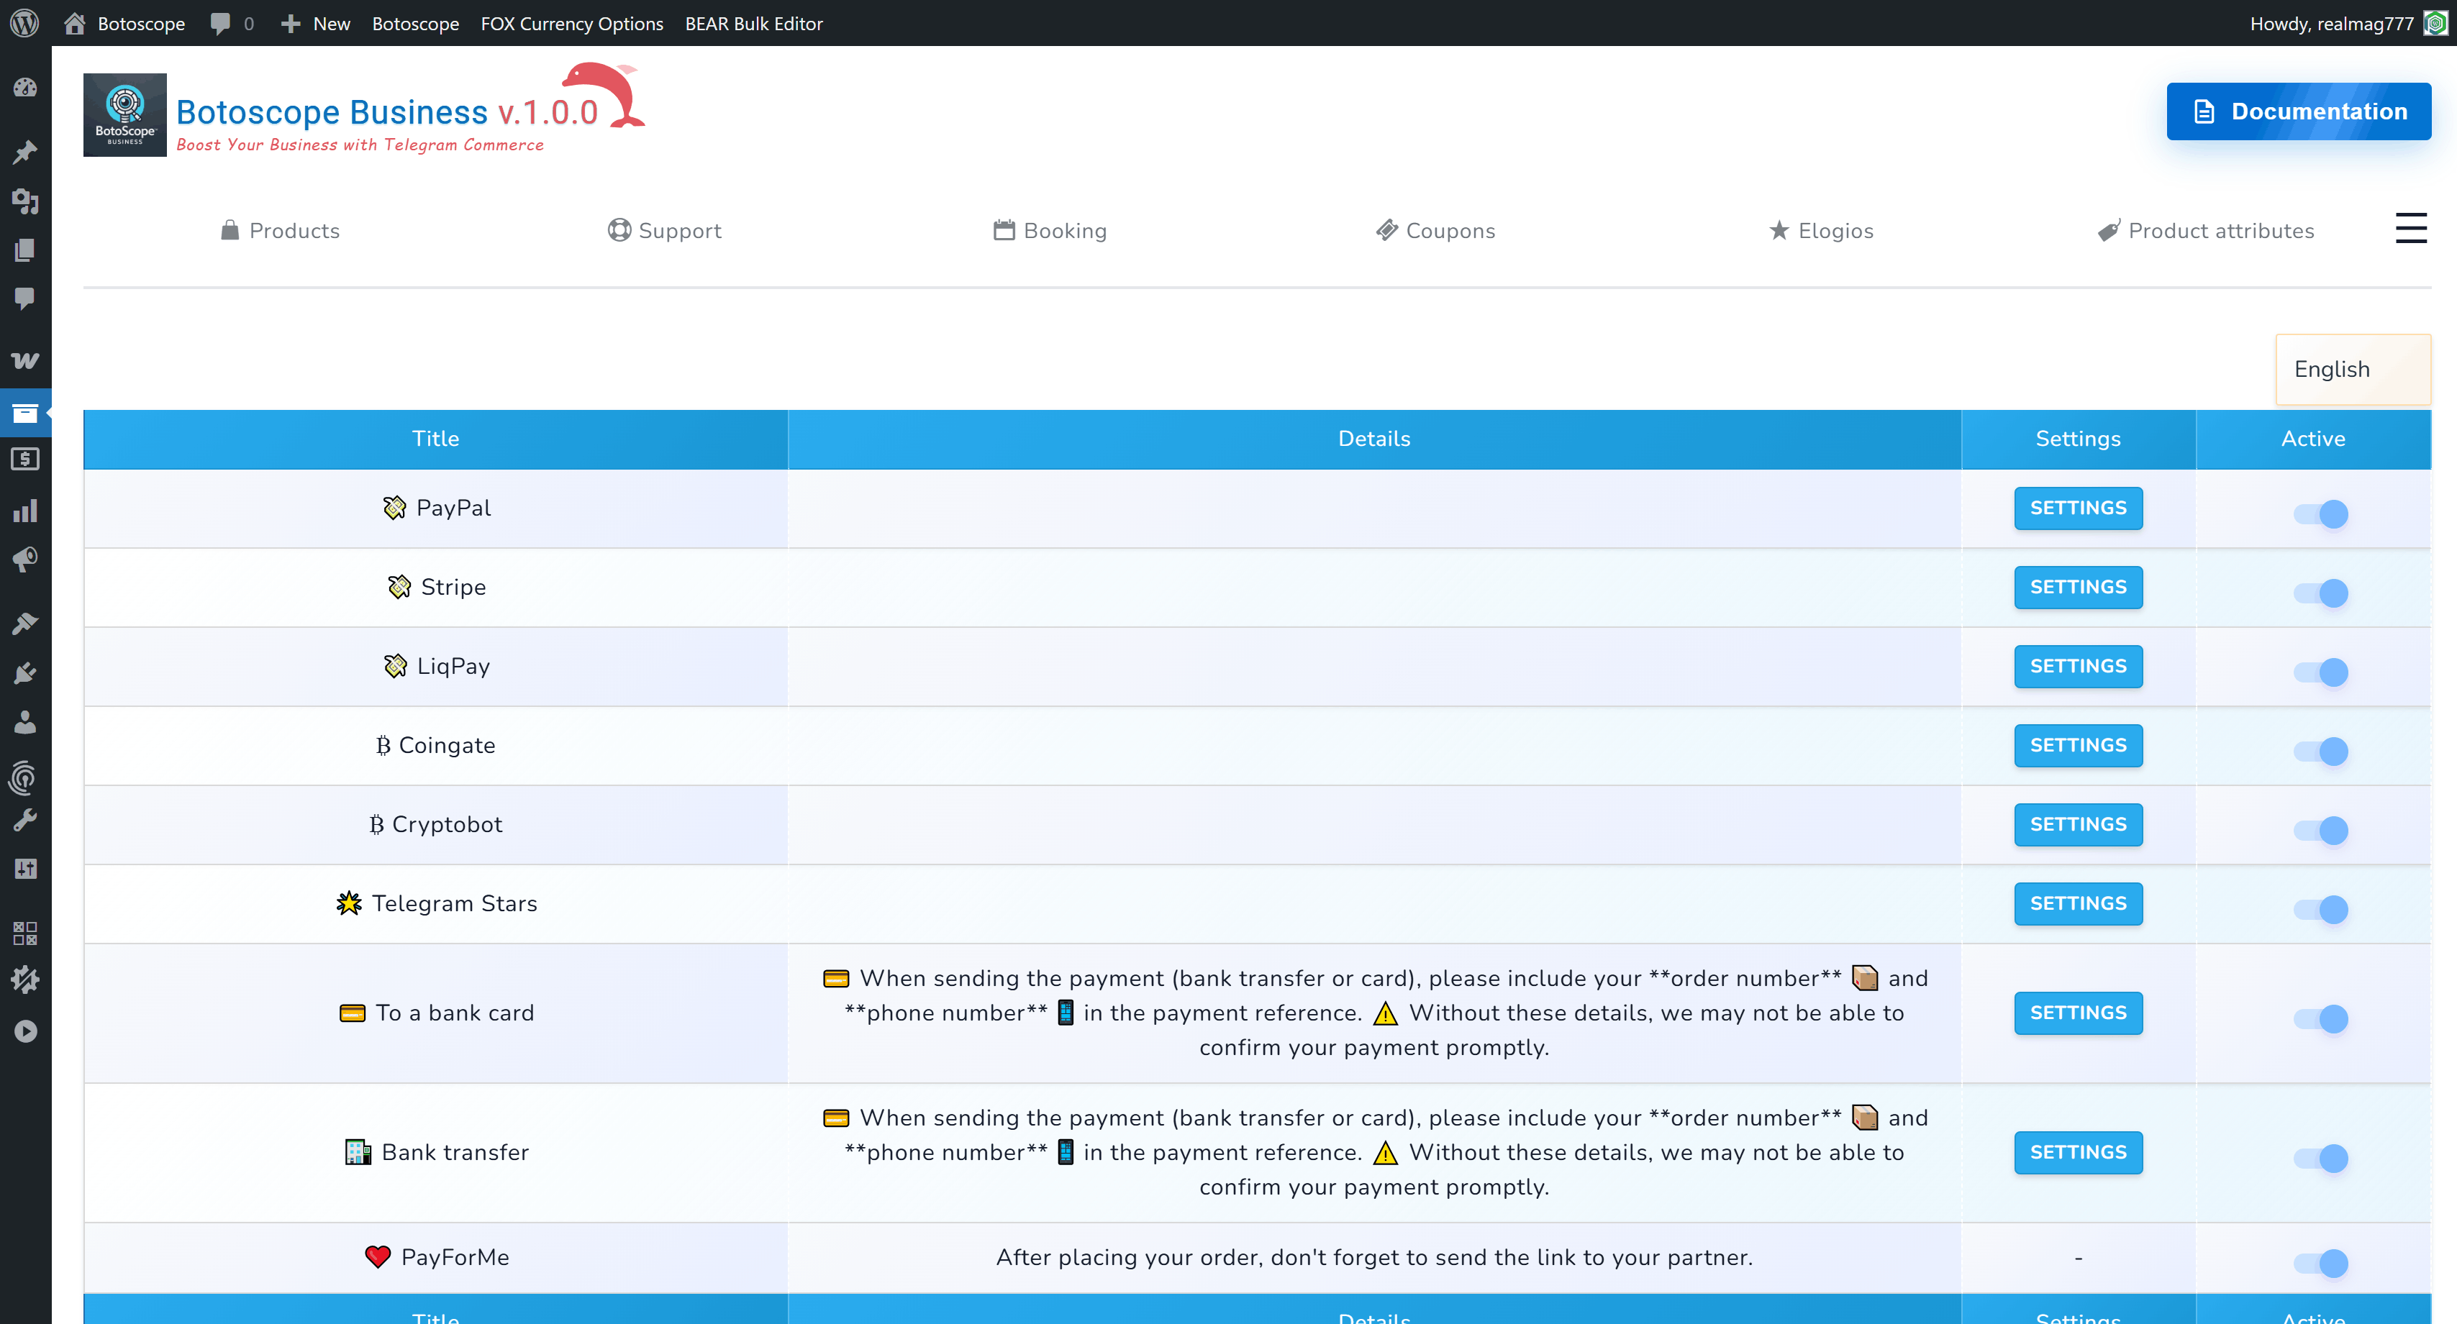Select the Marketing megaphone icon

[26, 560]
